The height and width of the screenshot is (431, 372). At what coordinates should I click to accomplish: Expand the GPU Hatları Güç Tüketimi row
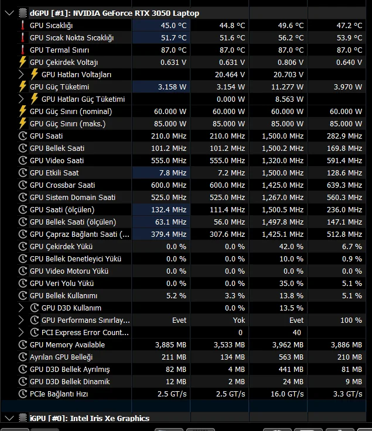point(21,99)
